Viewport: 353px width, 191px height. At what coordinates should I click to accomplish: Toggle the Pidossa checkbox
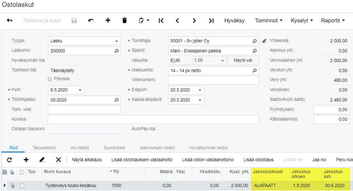click(50, 79)
